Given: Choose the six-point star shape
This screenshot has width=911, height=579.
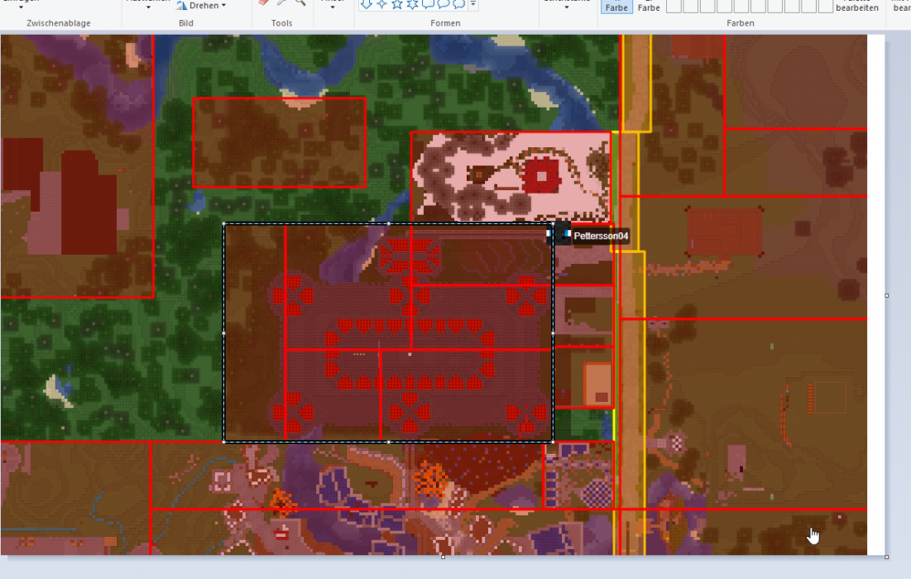Looking at the screenshot, I should [x=413, y=4].
